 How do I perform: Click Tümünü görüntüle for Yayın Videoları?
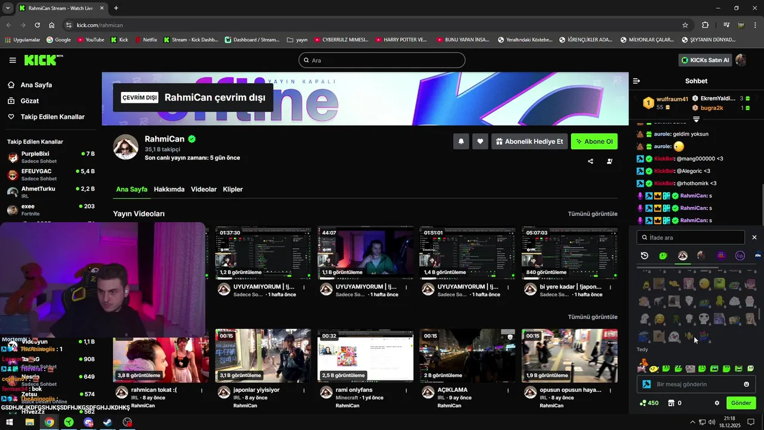click(x=592, y=214)
